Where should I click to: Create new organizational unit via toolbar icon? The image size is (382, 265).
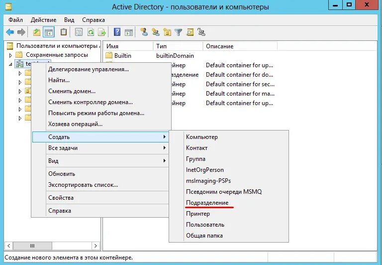pyautogui.click(x=167, y=32)
